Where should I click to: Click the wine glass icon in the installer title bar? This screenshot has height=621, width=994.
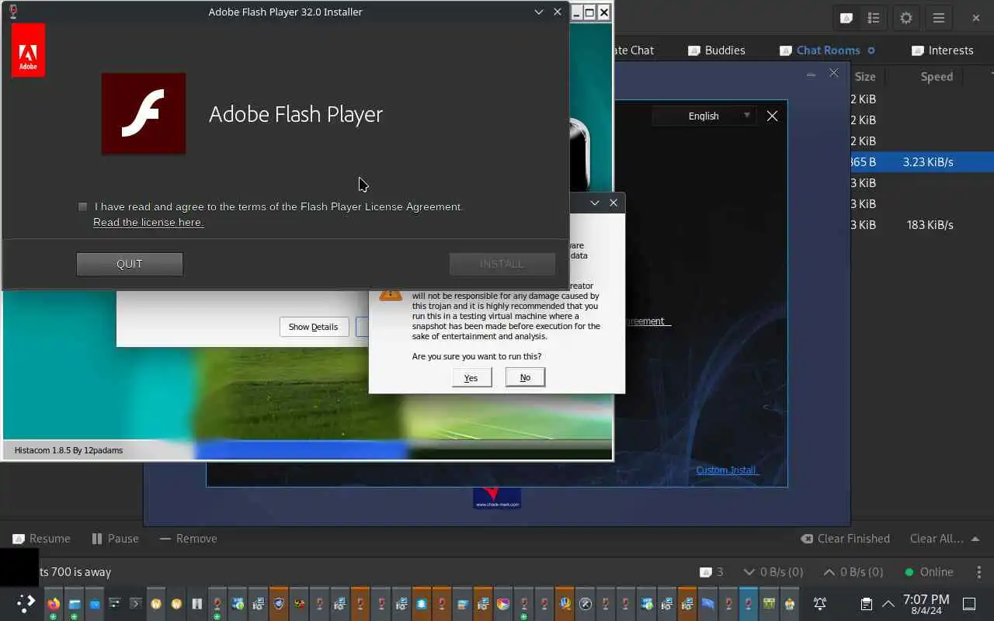point(12,12)
